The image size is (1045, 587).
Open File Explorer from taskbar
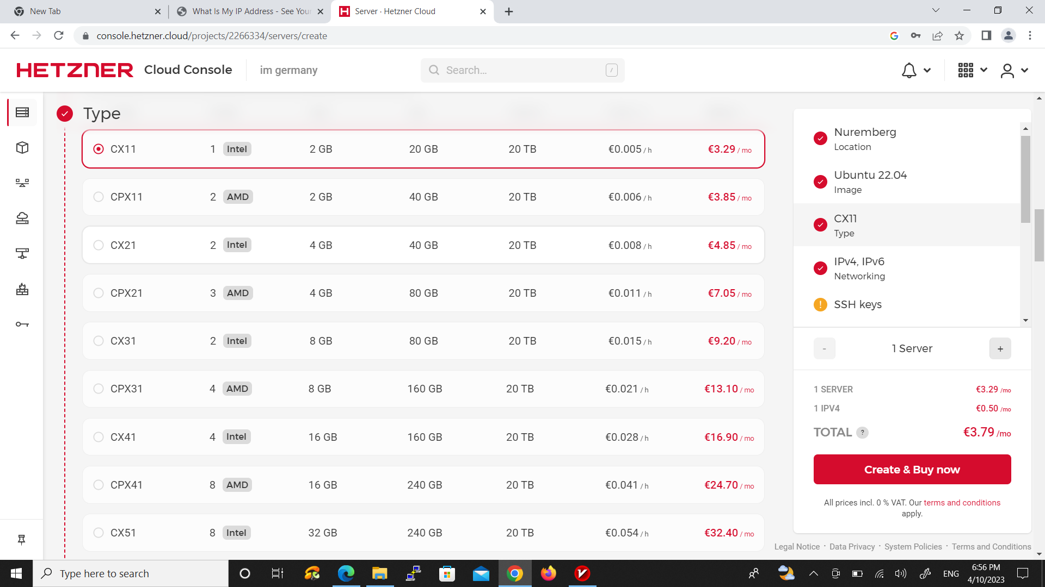click(x=379, y=573)
